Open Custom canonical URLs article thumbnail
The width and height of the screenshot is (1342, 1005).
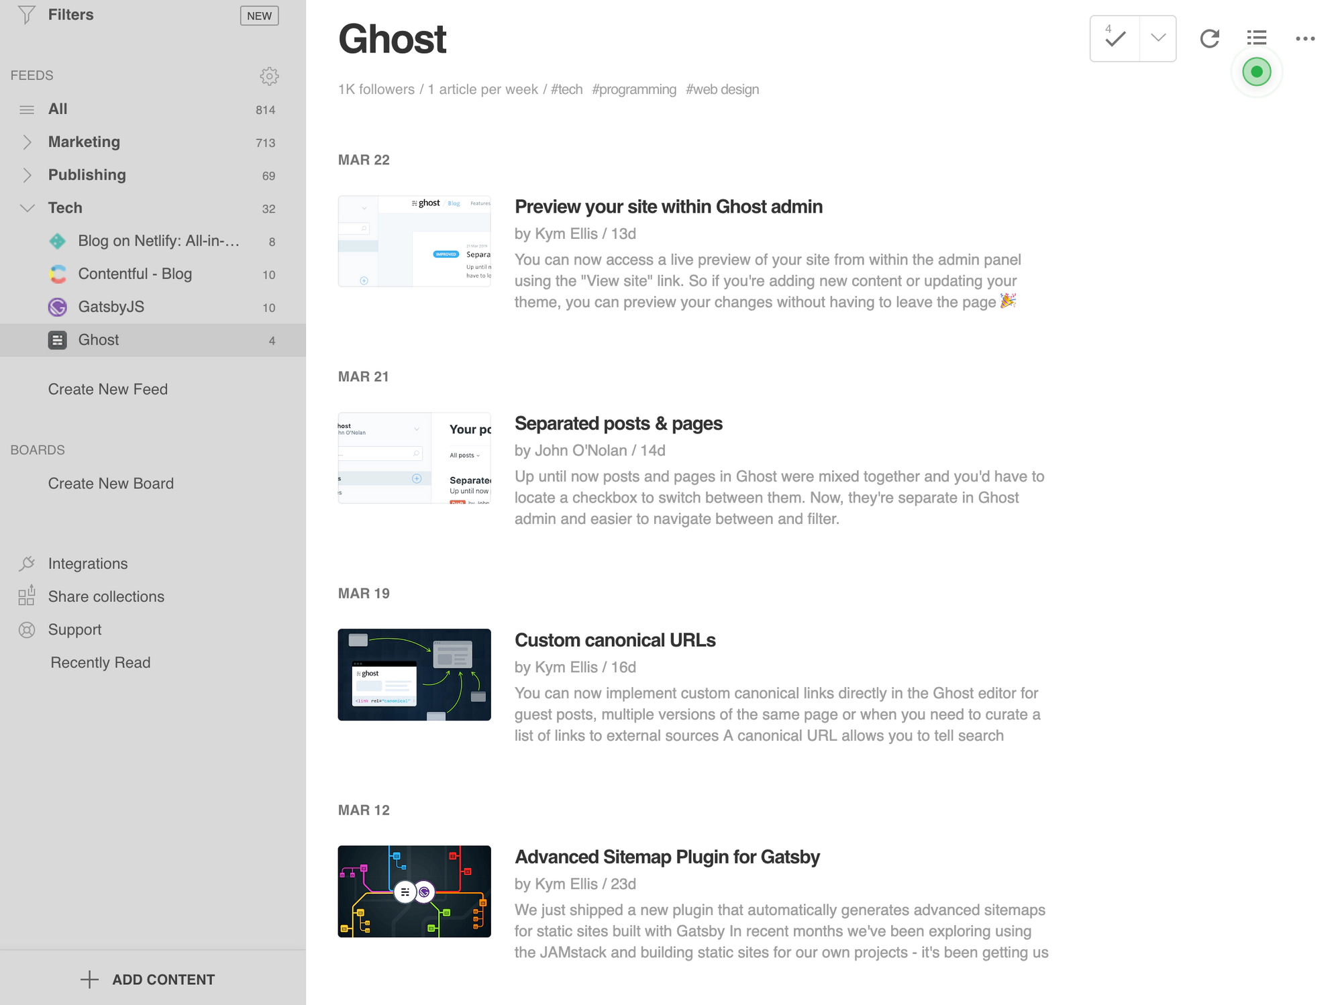(414, 674)
